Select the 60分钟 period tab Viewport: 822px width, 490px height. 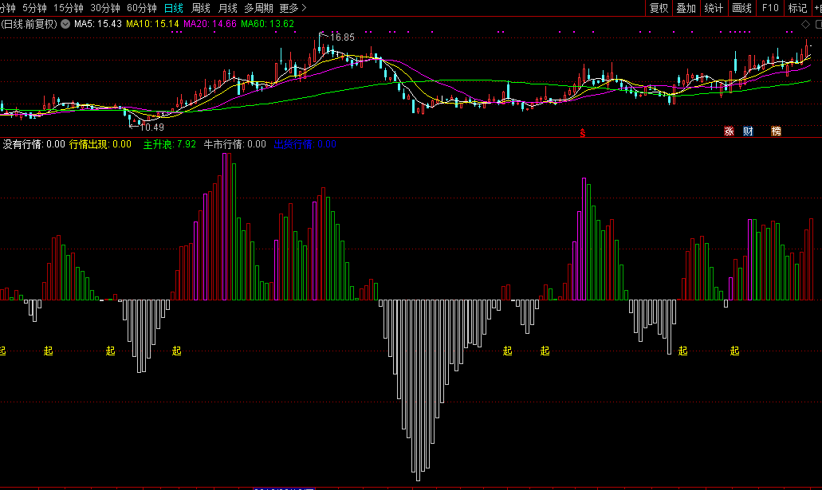(x=142, y=8)
